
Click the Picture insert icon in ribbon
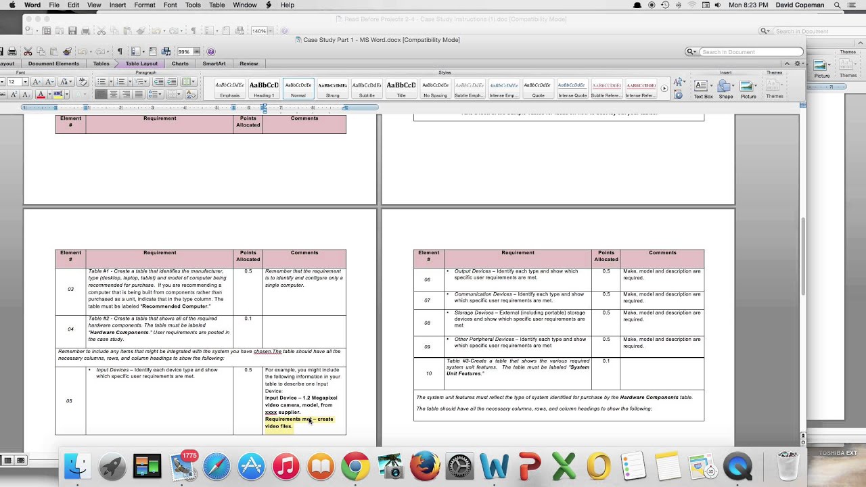coord(748,89)
